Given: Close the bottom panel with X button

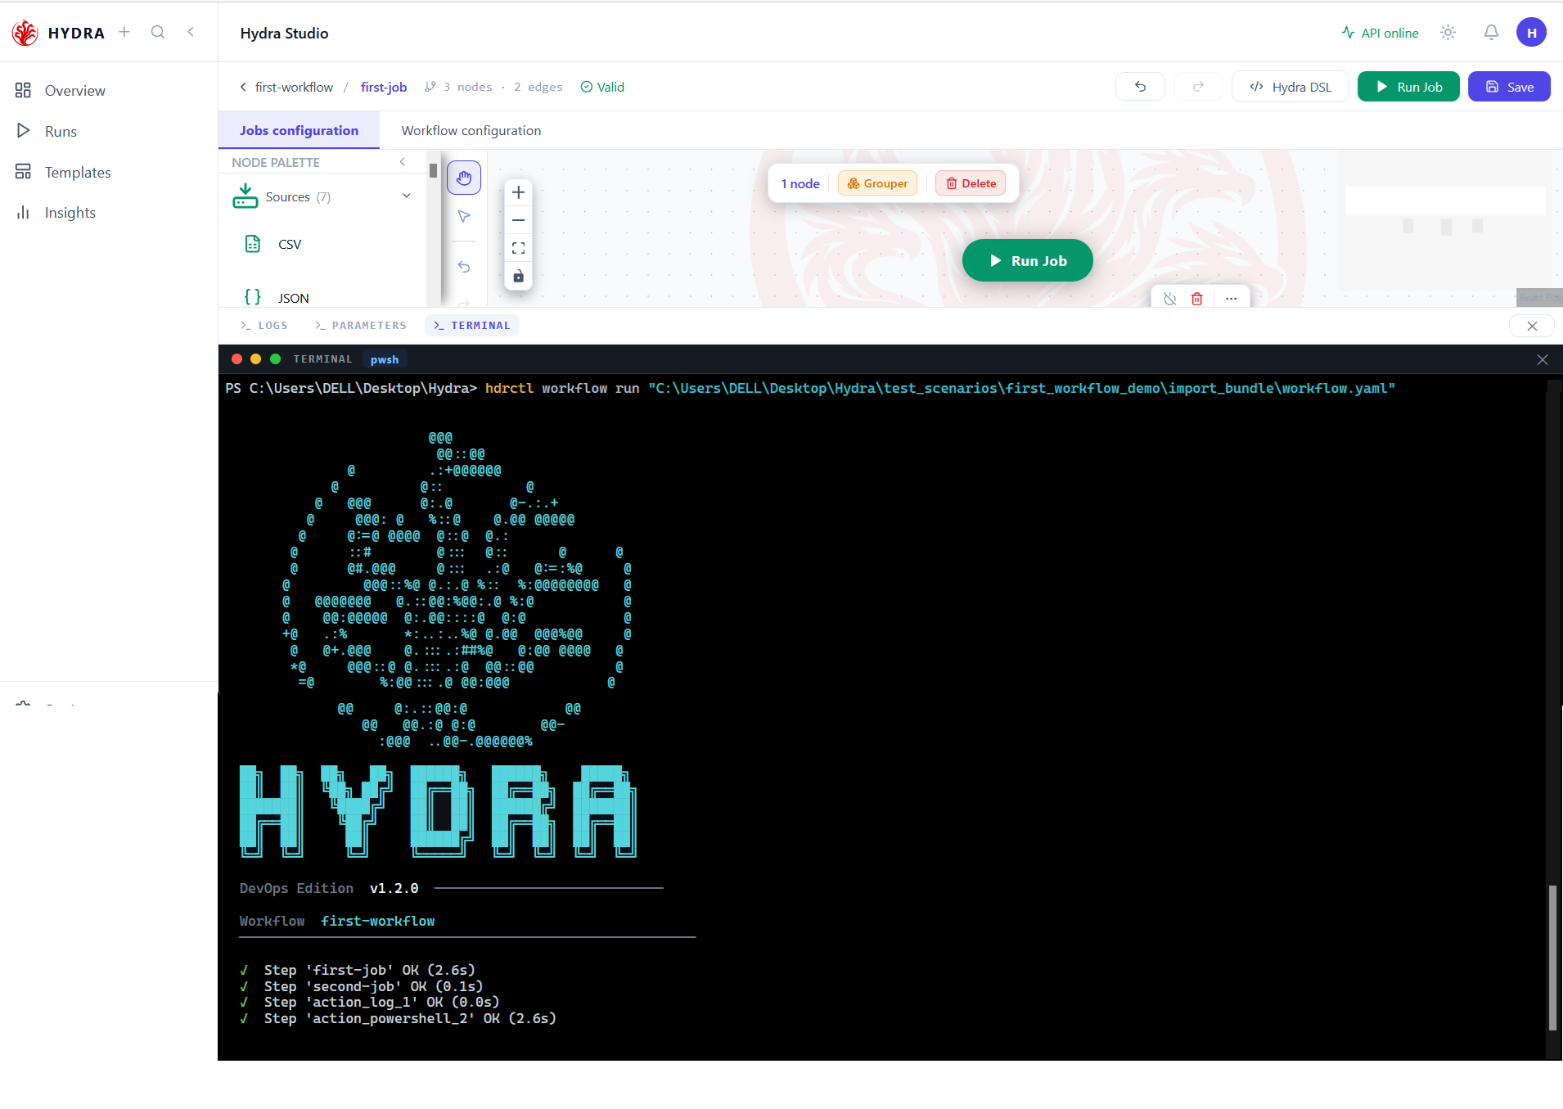Looking at the screenshot, I should click(1532, 326).
